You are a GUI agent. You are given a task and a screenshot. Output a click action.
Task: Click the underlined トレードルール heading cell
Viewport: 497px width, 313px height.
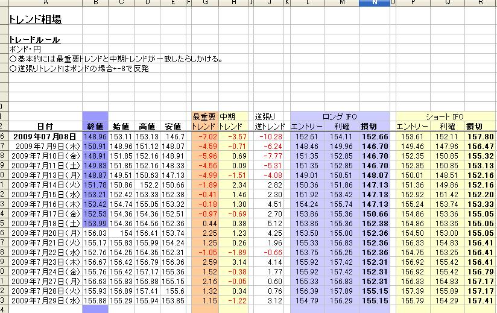(34, 40)
